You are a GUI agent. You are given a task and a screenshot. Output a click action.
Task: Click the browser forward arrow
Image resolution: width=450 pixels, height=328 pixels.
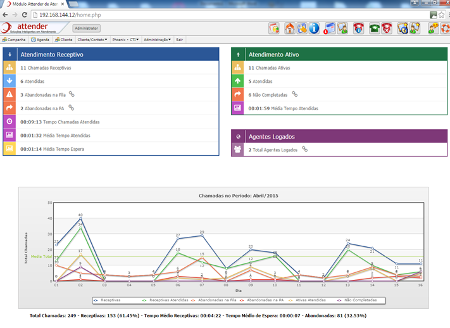(15, 15)
